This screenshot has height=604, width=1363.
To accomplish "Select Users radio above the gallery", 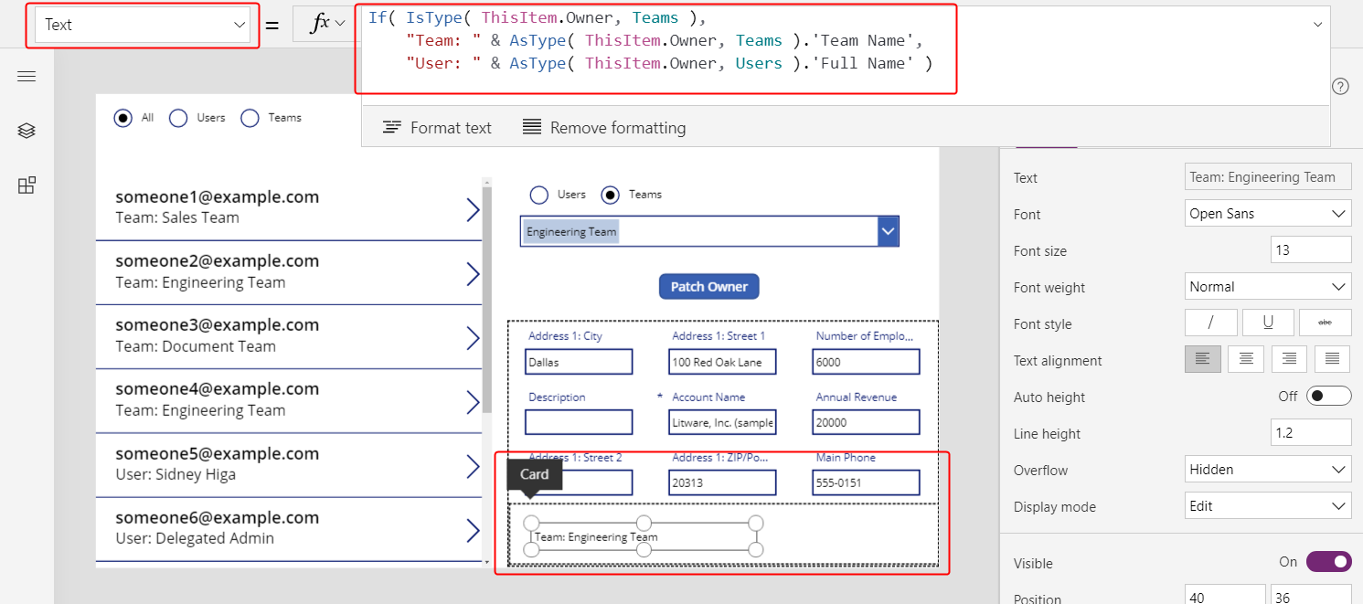I will click(x=178, y=118).
